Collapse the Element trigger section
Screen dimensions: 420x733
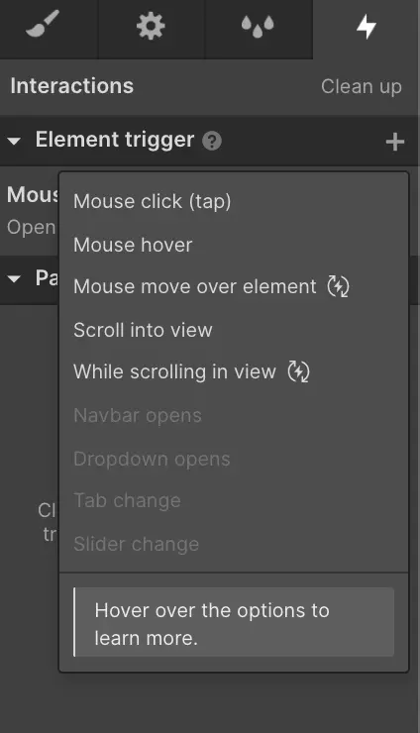click(14, 141)
